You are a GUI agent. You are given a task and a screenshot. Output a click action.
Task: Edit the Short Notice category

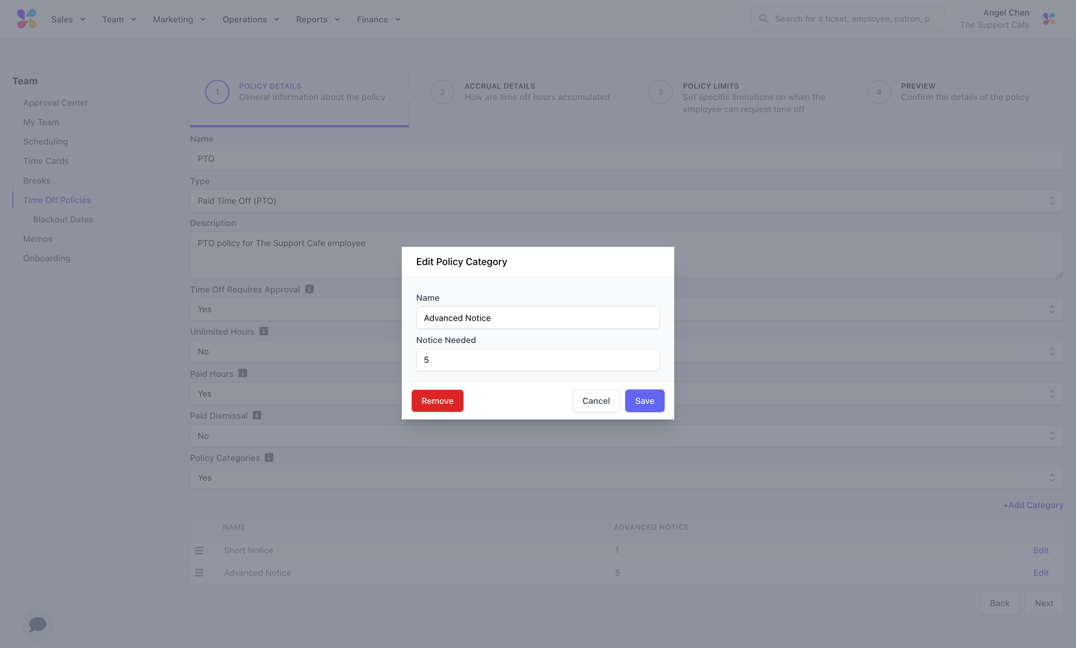1041,550
